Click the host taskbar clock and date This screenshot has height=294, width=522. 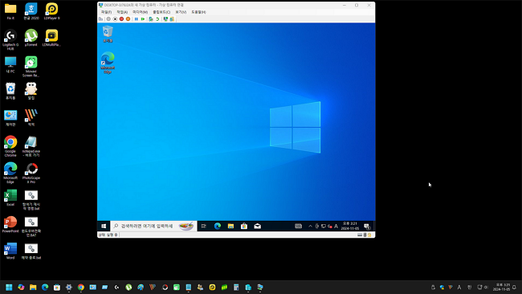[501, 287]
